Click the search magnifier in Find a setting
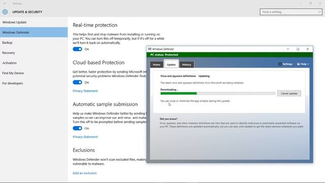Viewport: 325px width, 183px height. (x=319, y=12)
